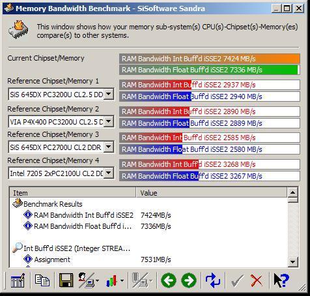The image size is (310, 296).
Task: Click the orange Int Buff'd 7424 MB/s bar
Action: pyautogui.click(x=210, y=59)
